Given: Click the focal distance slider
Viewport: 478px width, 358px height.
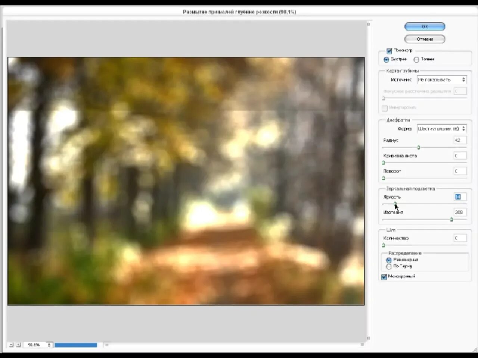Looking at the screenshot, I should tap(425, 98).
